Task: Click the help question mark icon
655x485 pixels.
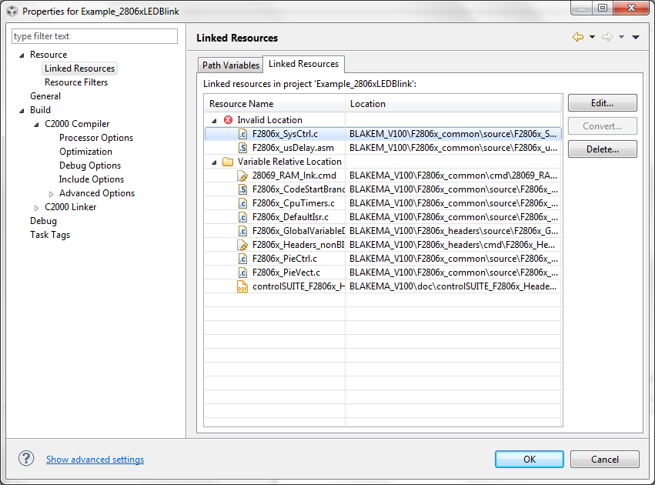Action: 26,458
